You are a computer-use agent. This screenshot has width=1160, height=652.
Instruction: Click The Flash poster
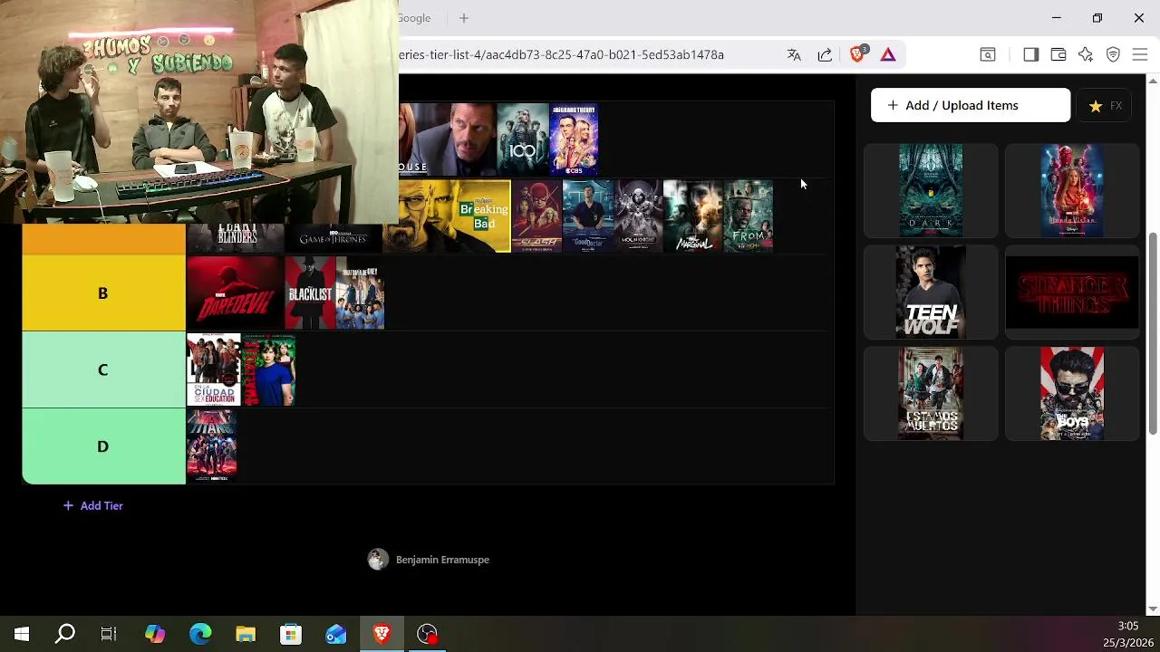click(x=536, y=216)
